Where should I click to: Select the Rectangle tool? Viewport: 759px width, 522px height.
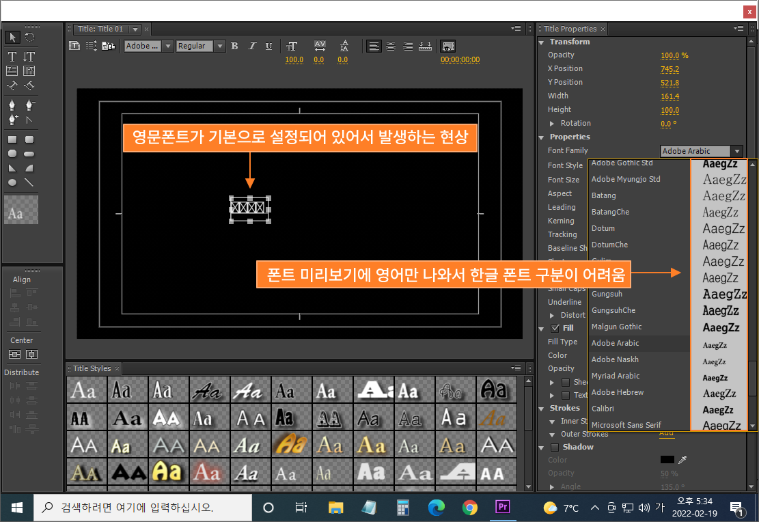coord(12,139)
